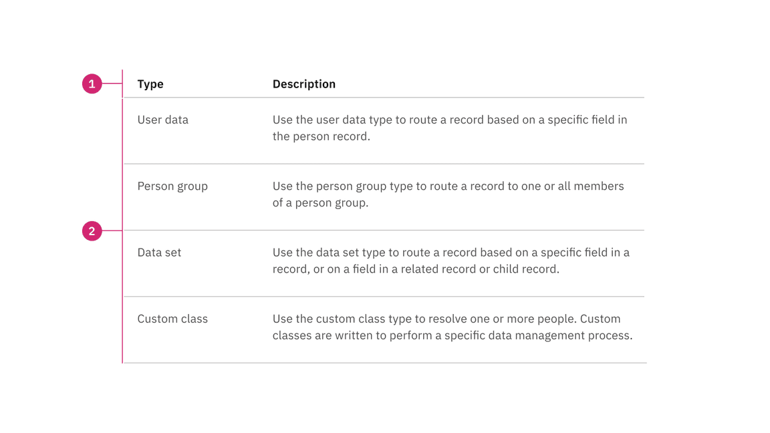Click the pink annotation badge numbered 2
This screenshot has width=770, height=433.
(92, 231)
